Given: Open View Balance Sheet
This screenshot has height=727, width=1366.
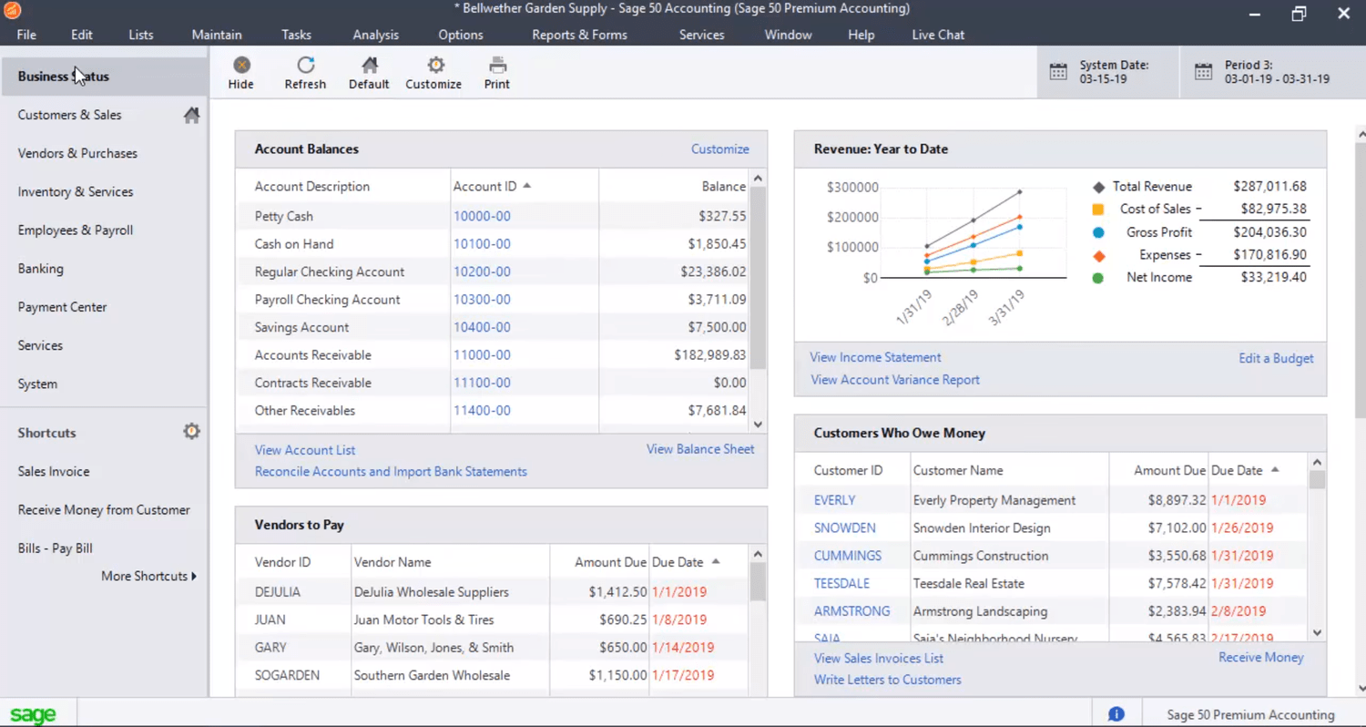Looking at the screenshot, I should click(x=699, y=448).
